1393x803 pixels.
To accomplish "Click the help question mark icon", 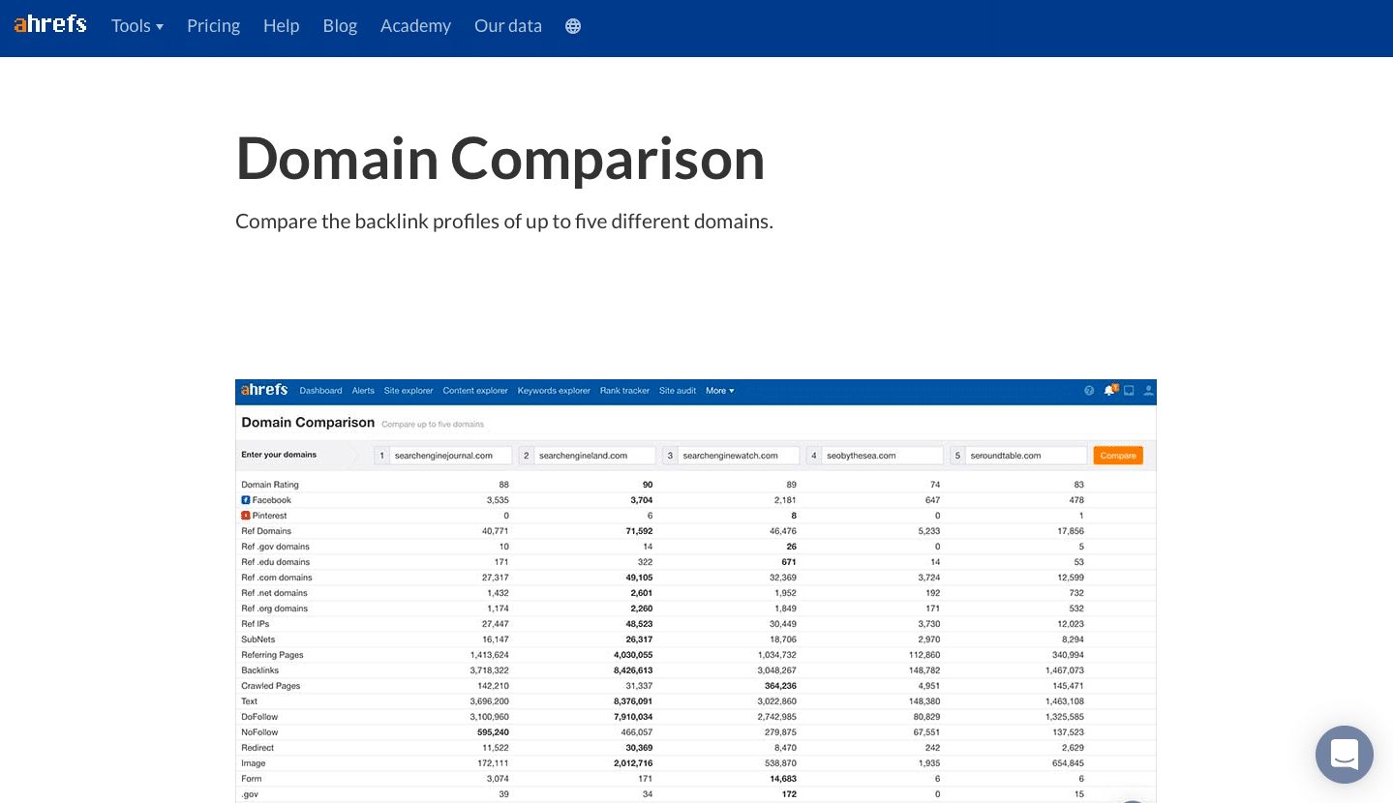I will click(x=1089, y=391).
